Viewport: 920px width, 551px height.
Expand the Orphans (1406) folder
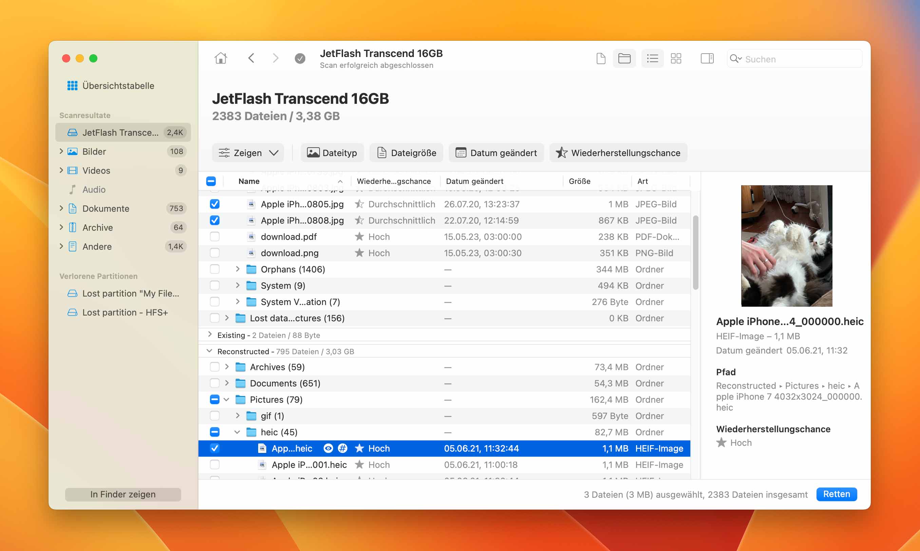pos(237,269)
